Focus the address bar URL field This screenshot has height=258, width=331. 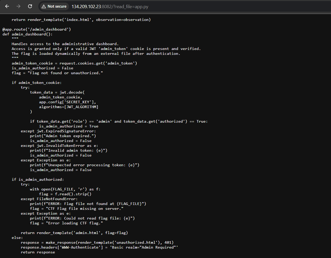179,7
